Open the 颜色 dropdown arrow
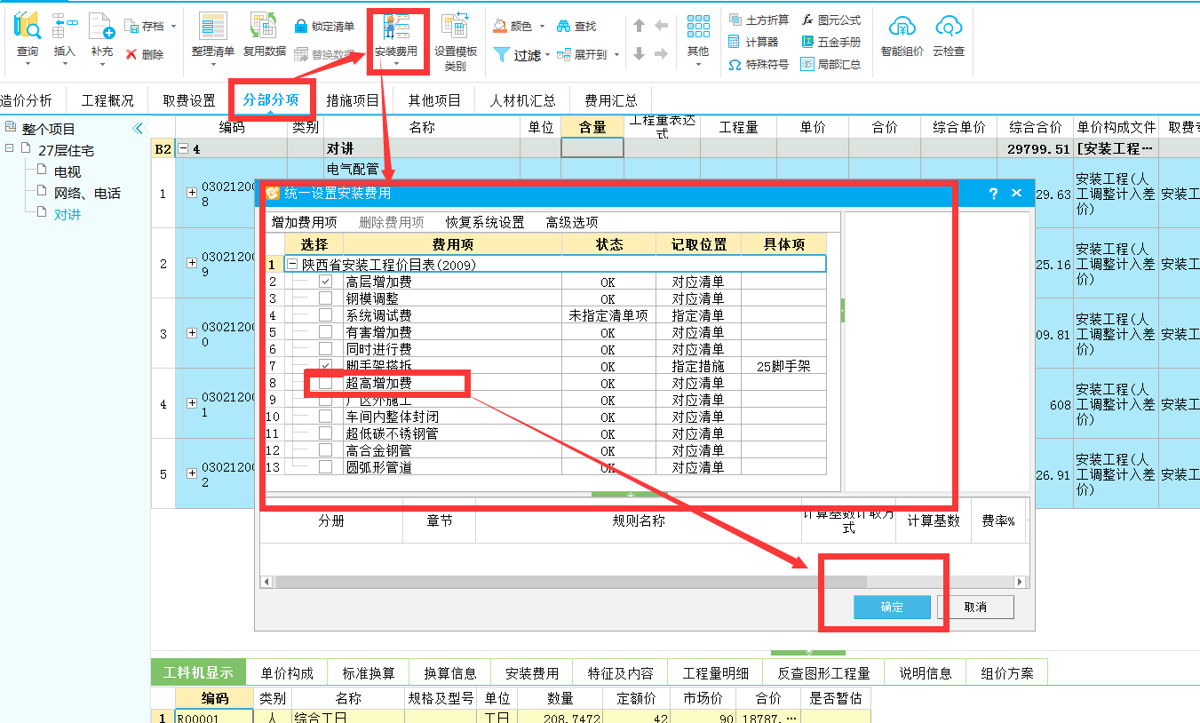Image resolution: width=1200 pixels, height=723 pixels. tap(541, 27)
